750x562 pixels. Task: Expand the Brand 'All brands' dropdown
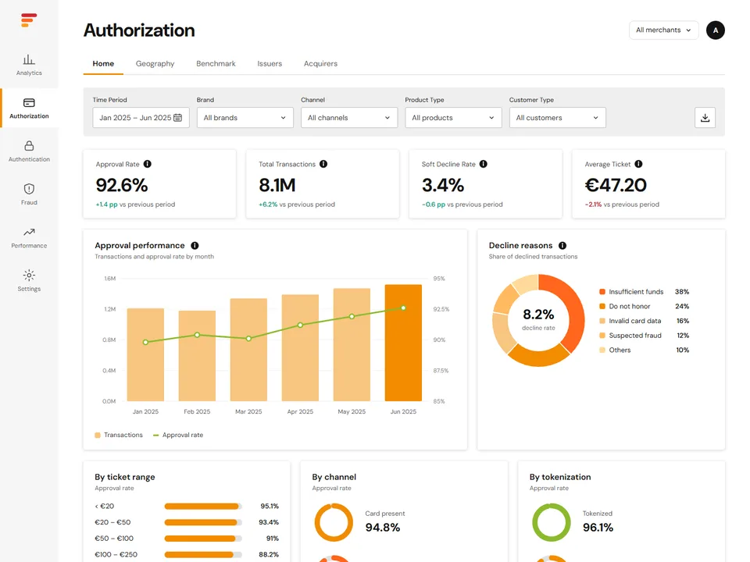point(245,118)
